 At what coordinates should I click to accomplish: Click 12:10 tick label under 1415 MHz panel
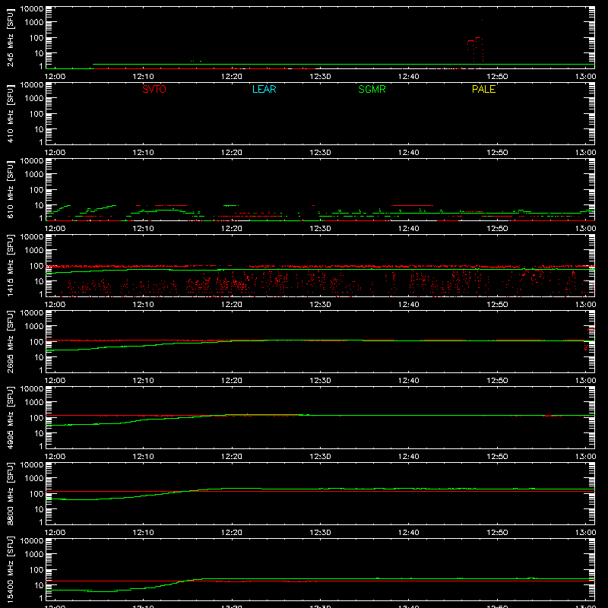[x=143, y=305]
